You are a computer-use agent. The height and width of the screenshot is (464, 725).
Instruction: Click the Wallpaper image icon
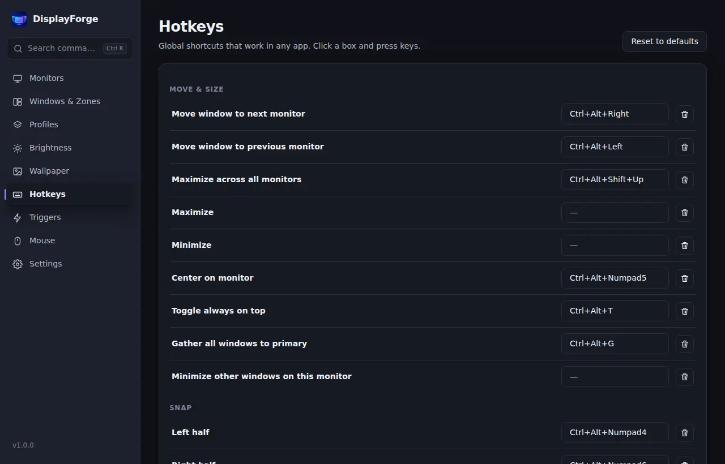click(18, 171)
